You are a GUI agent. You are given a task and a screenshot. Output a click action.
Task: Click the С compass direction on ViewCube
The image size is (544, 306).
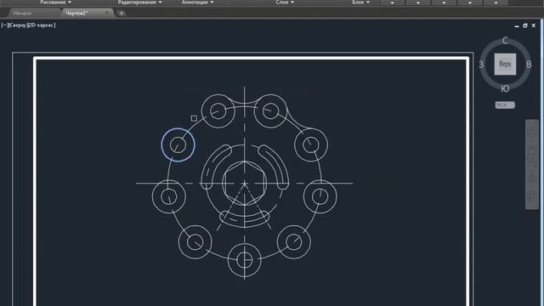[505, 41]
